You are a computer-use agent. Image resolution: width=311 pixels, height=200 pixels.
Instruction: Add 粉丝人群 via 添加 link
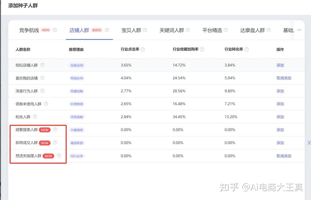pyautogui.click(x=280, y=117)
